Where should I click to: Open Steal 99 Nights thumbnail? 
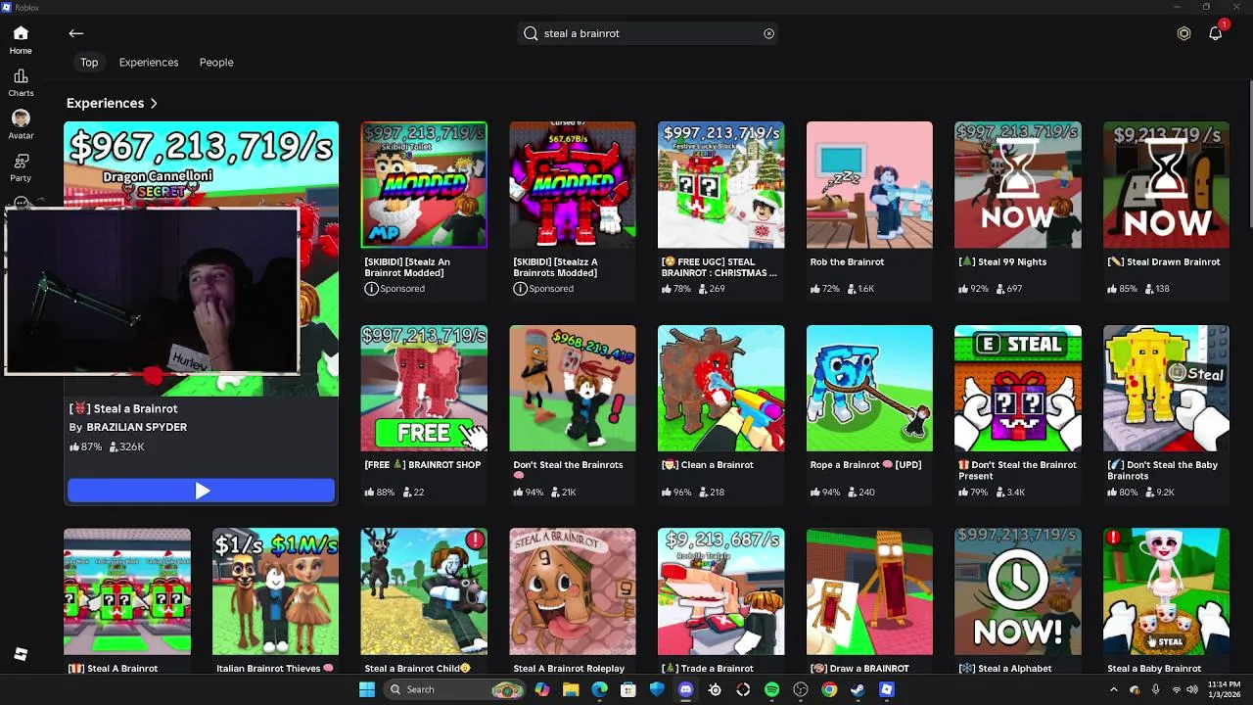click(x=1018, y=185)
